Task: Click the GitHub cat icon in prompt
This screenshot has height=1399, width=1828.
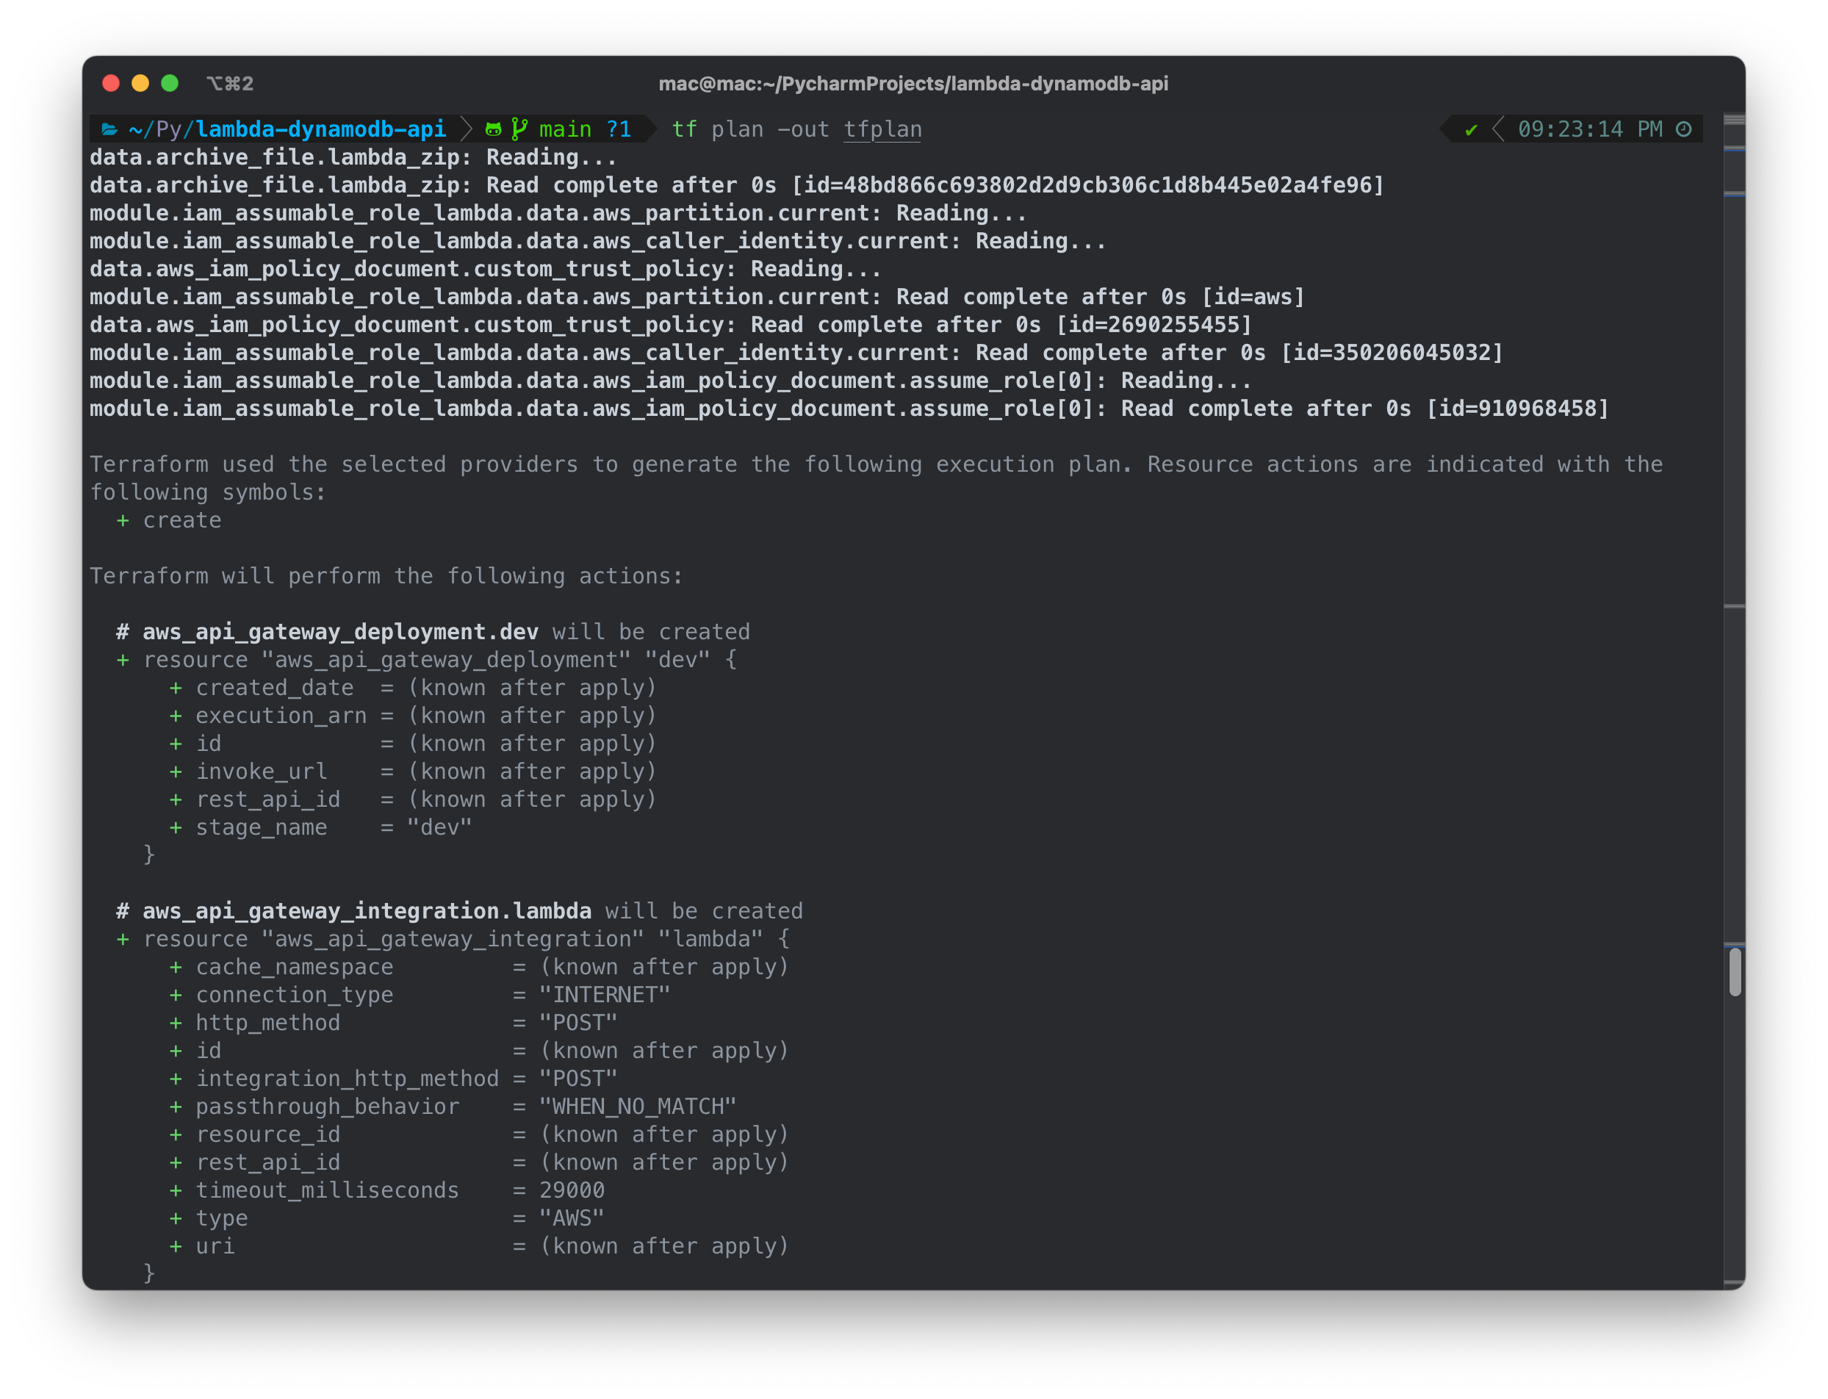Action: coord(493,129)
